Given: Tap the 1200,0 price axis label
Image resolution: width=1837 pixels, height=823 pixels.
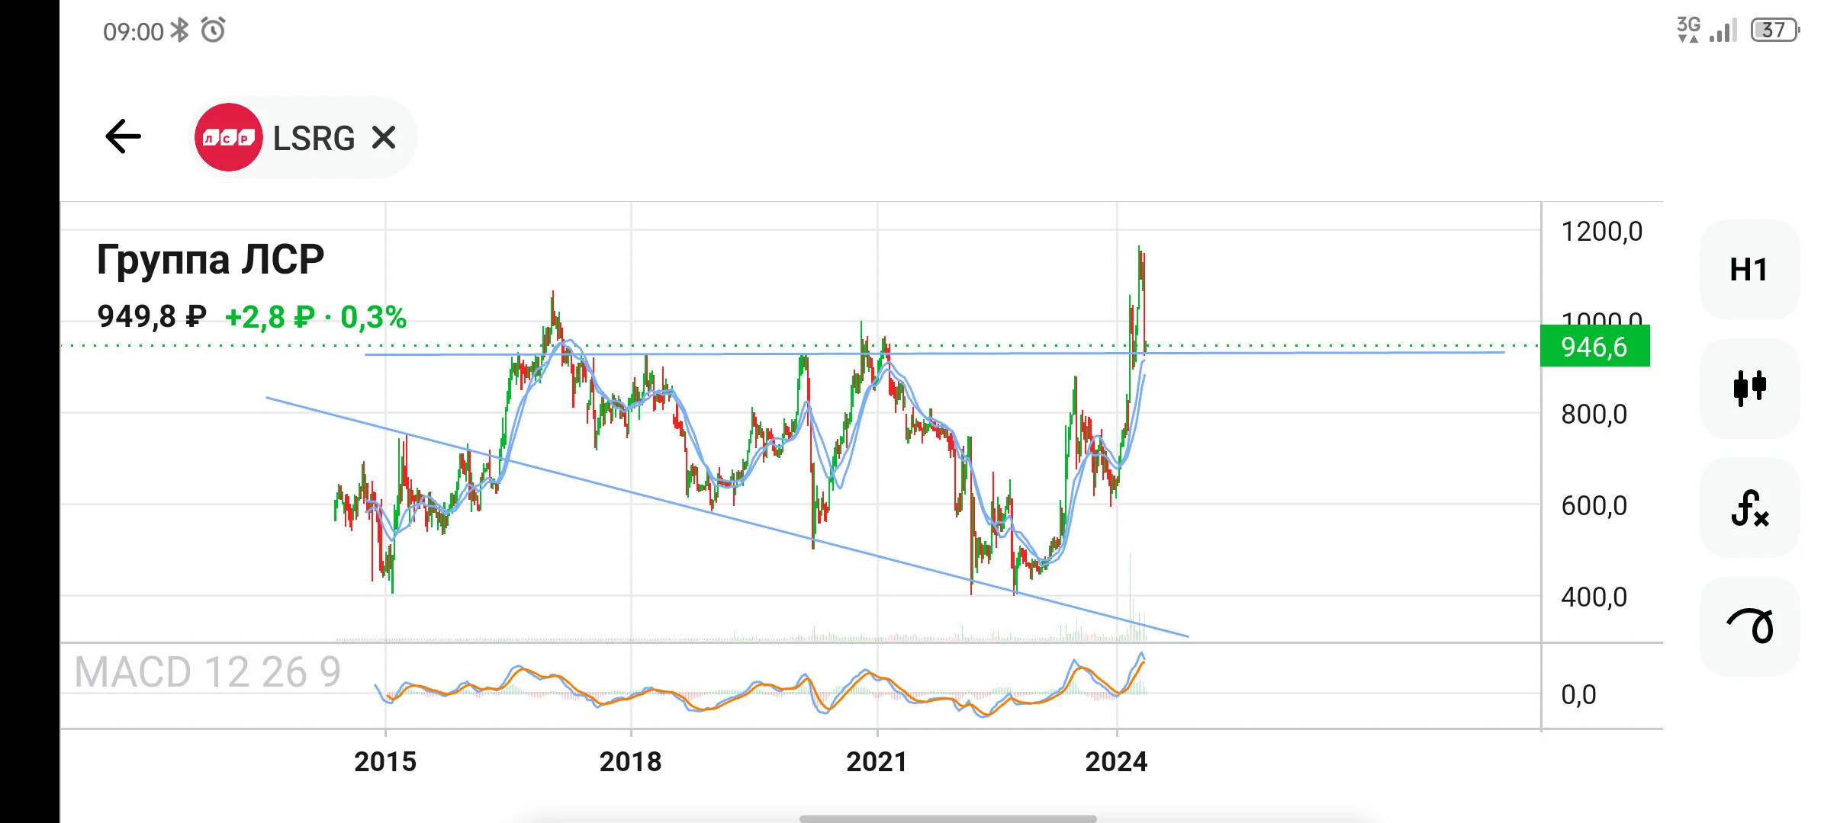Looking at the screenshot, I should tap(1602, 232).
